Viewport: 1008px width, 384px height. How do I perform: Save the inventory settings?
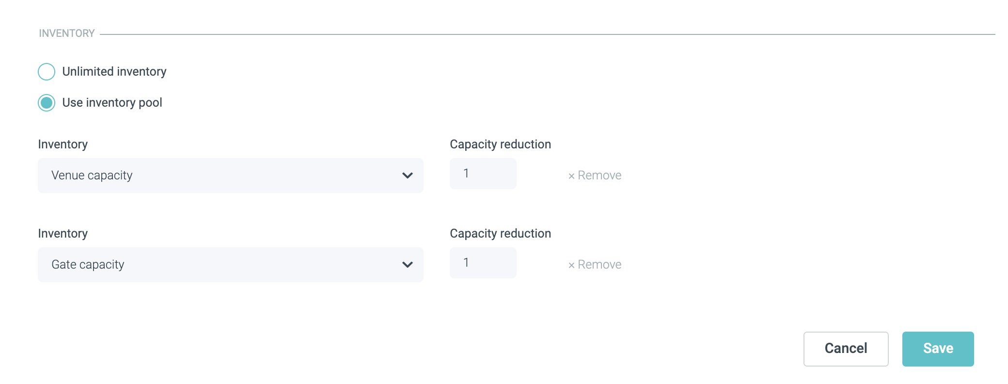pos(938,349)
